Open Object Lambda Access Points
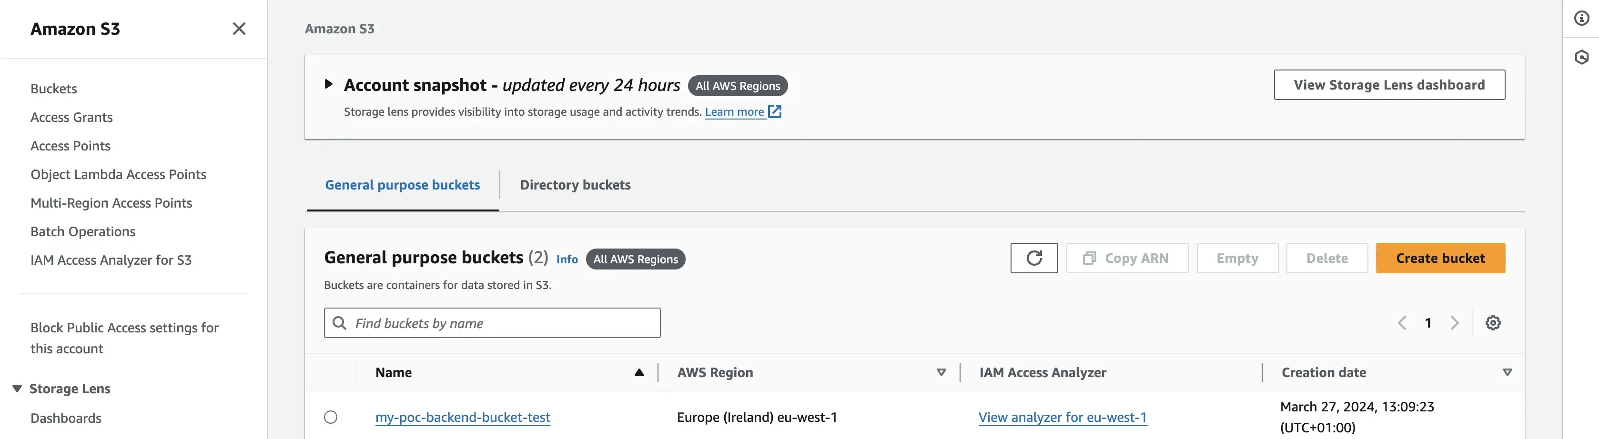Screen dimensions: 1599x439 [x=118, y=174]
